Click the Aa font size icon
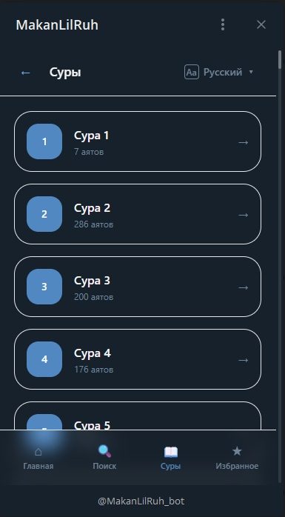This screenshot has width=285, height=517. point(192,72)
